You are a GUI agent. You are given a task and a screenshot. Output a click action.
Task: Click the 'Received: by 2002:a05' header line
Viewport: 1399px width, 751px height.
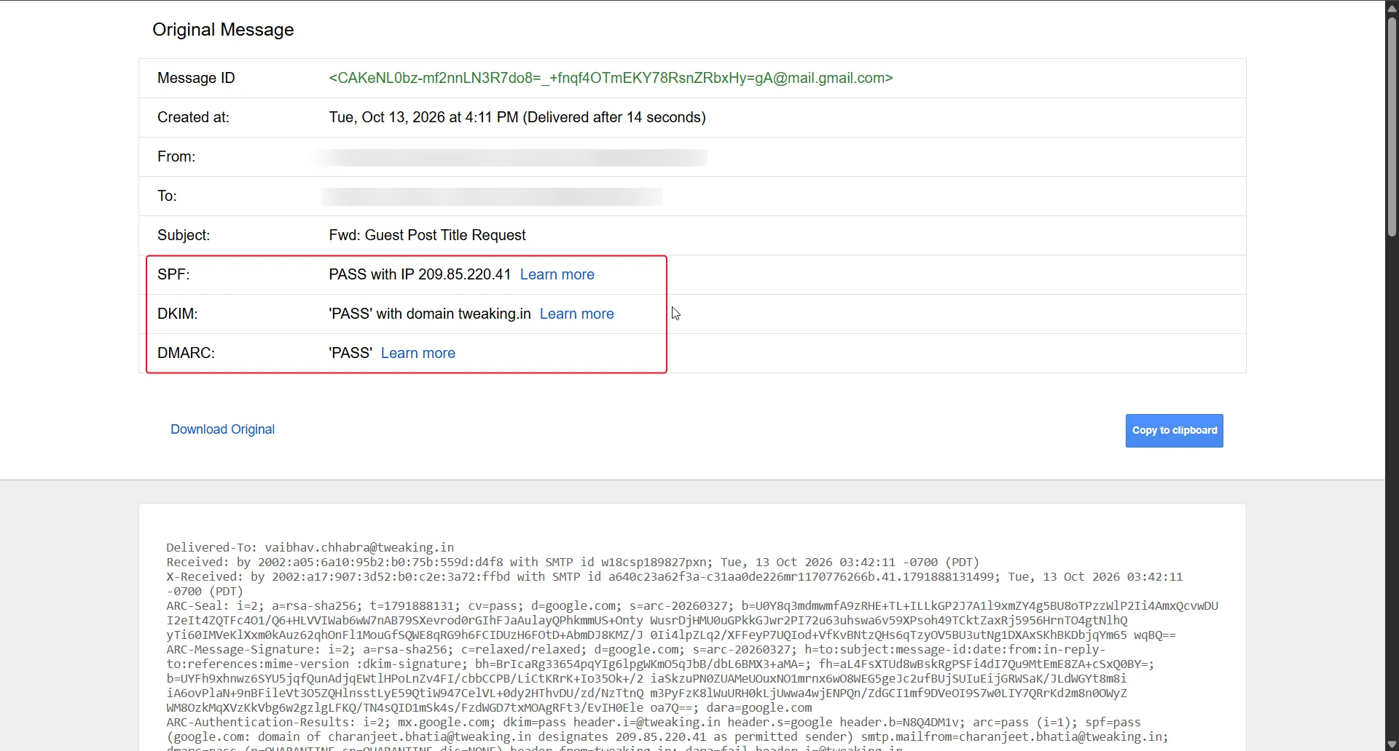[573, 562]
